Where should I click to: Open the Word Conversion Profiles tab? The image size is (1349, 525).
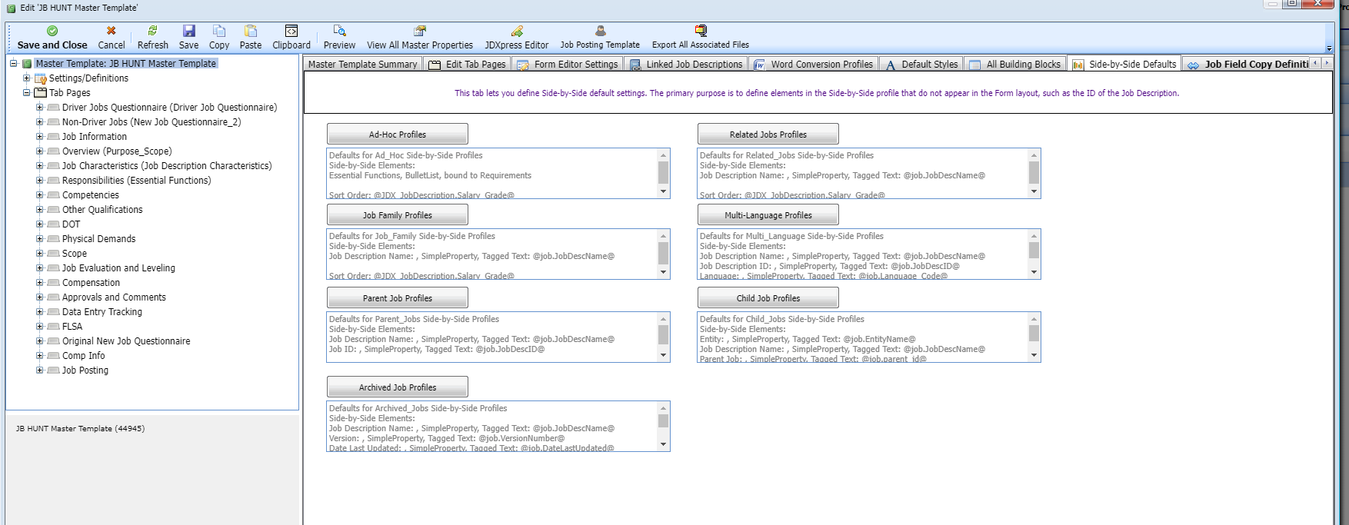814,65
